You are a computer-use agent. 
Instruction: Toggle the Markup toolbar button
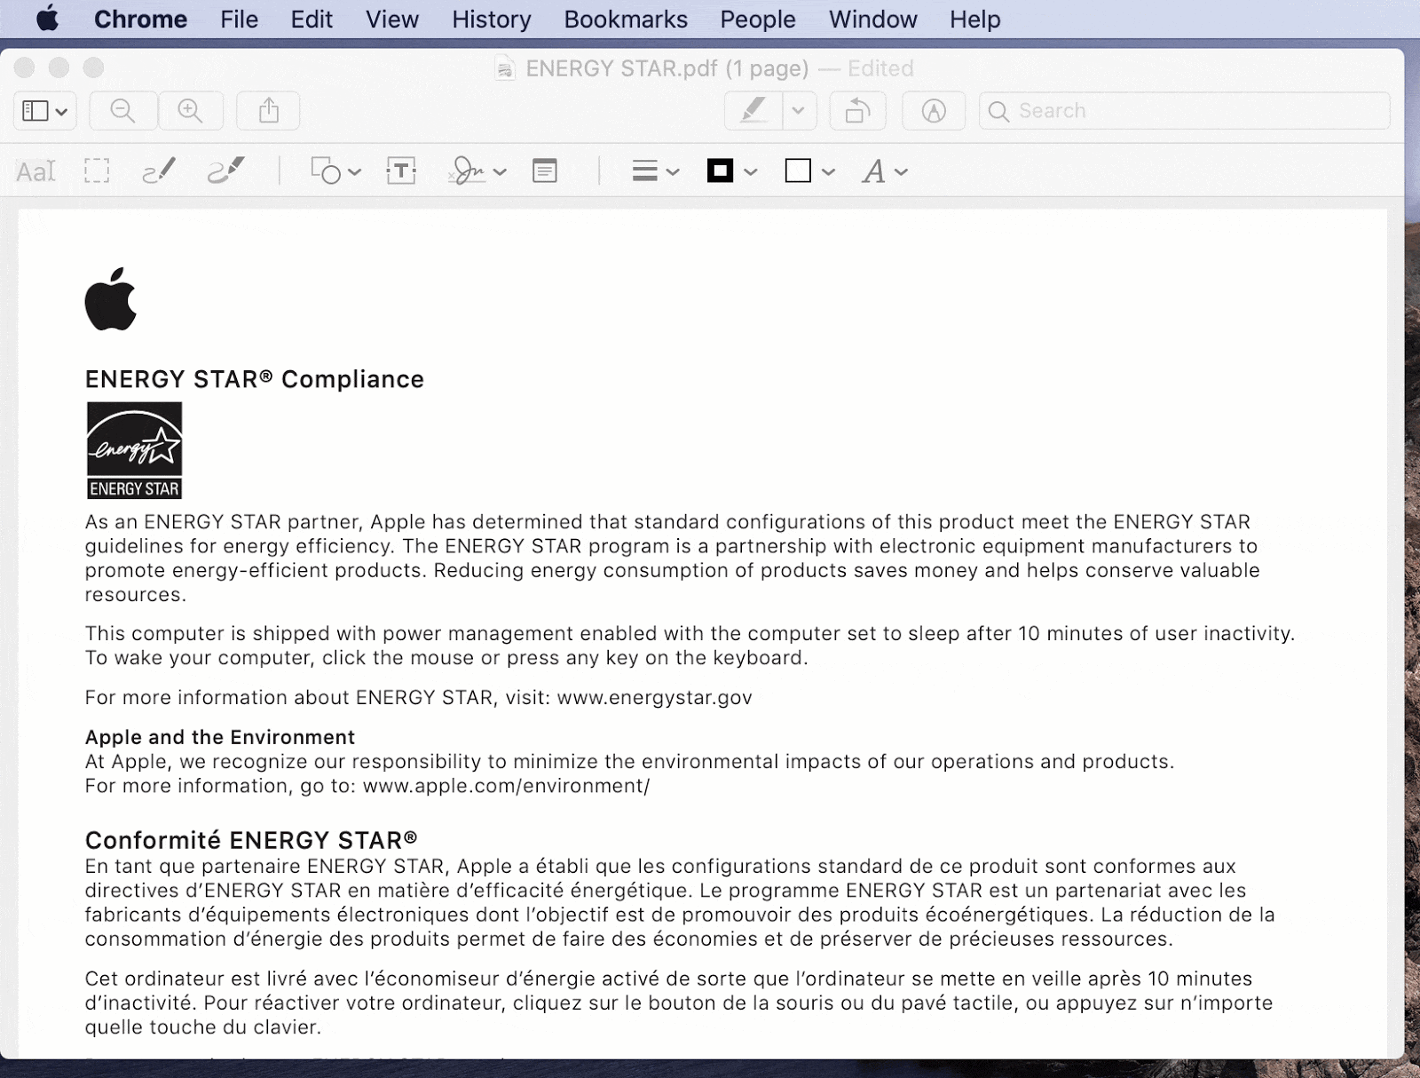pyautogui.click(x=933, y=111)
